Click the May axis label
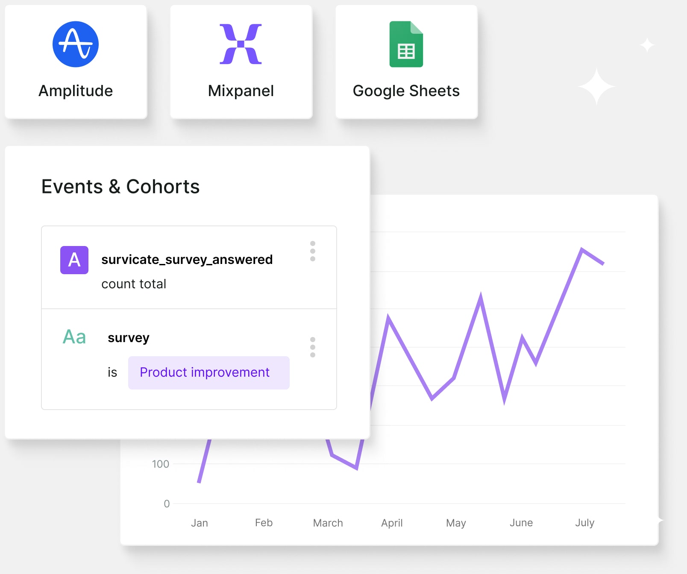The width and height of the screenshot is (687, 574). pos(456,523)
